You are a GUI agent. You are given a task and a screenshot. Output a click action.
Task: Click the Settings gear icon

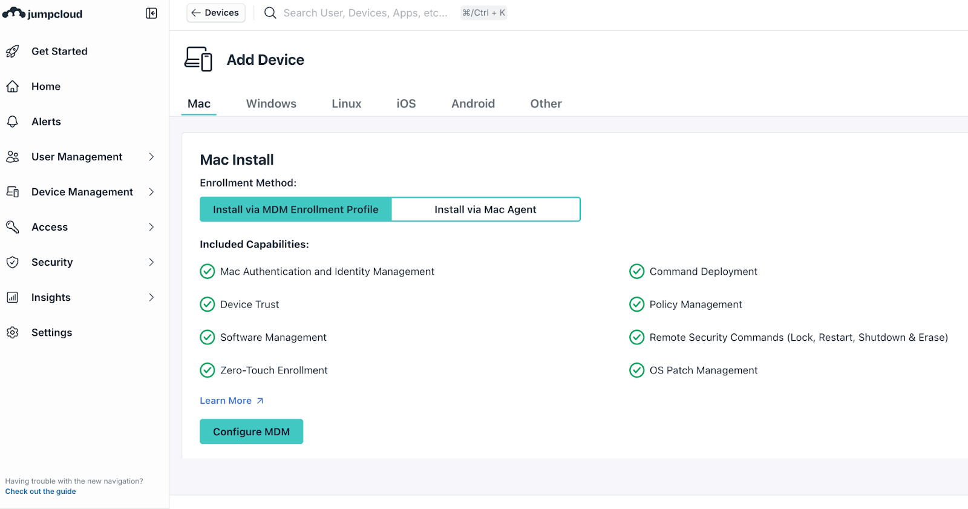tap(13, 332)
